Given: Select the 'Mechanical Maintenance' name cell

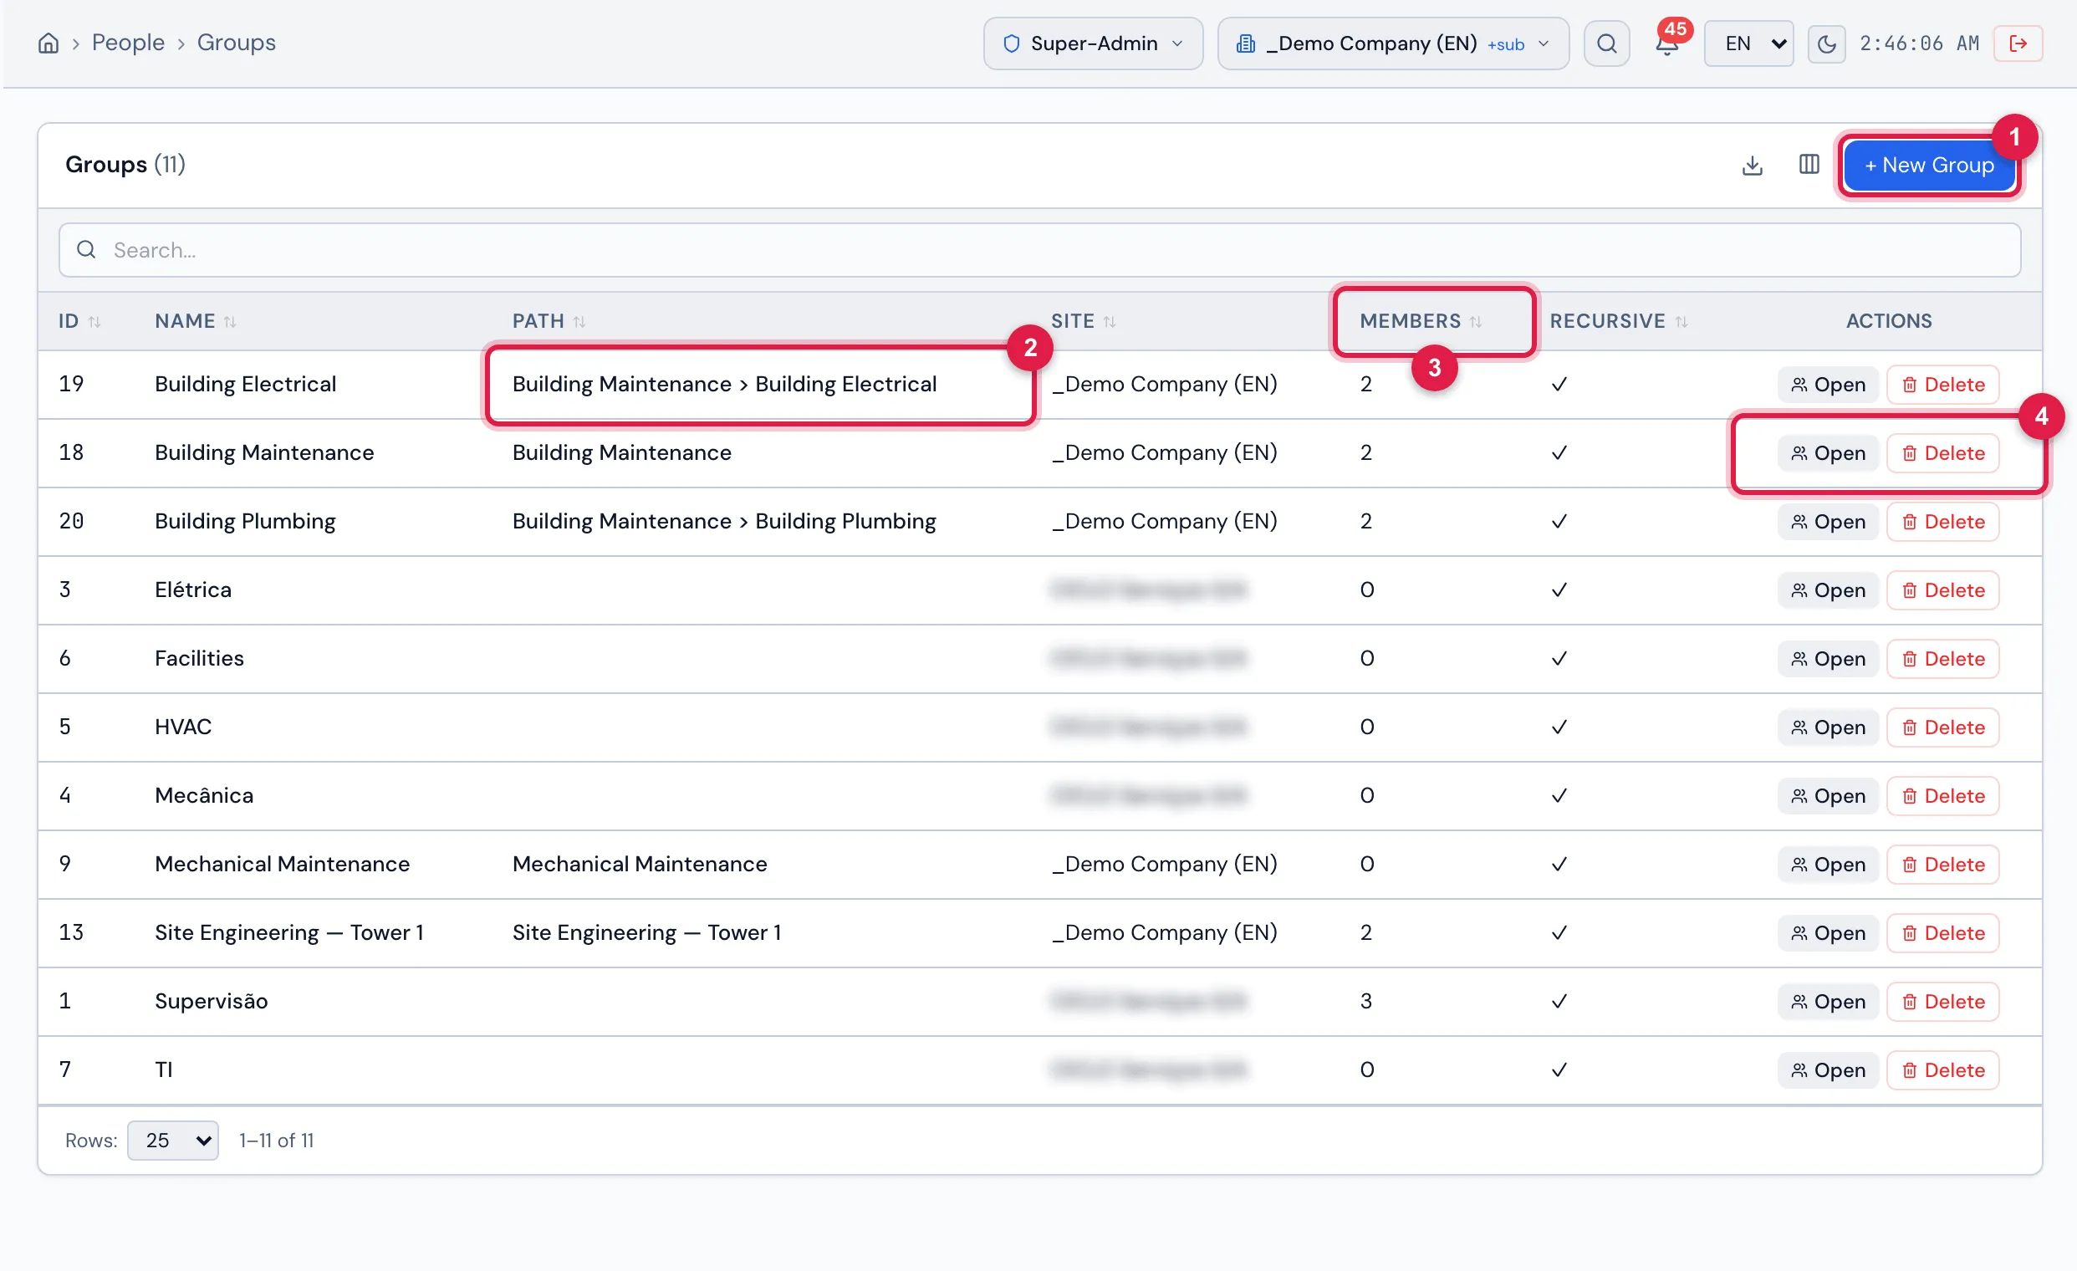Looking at the screenshot, I should [x=282, y=864].
